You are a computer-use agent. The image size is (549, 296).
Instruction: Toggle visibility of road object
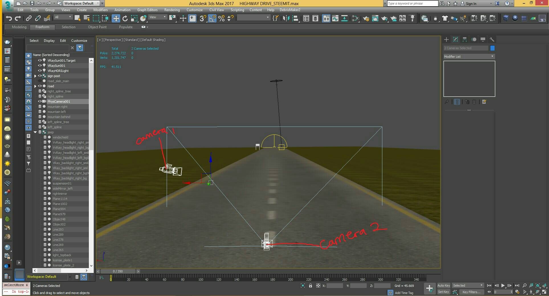tap(40, 86)
